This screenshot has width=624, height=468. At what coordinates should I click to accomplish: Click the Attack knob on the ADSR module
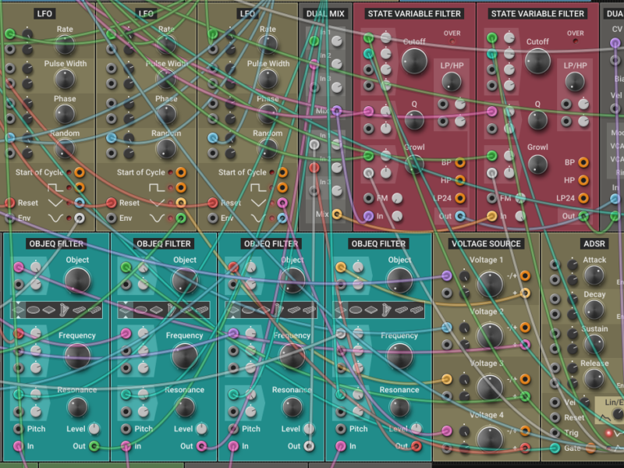point(594,275)
